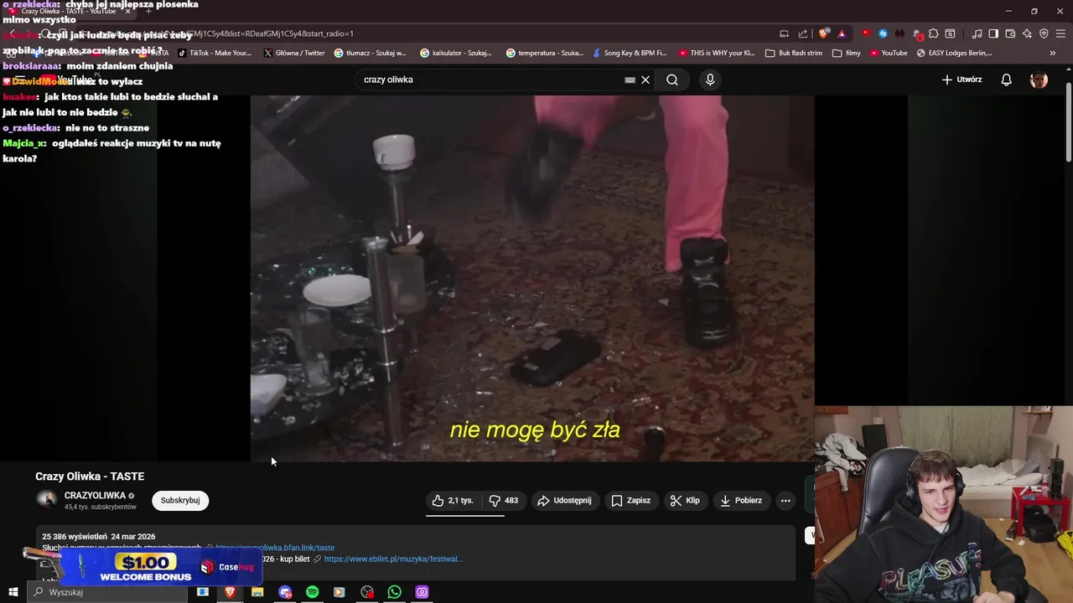Open the red YouTube extension icon
Viewport: 1073px width, 603px height.
866,33
